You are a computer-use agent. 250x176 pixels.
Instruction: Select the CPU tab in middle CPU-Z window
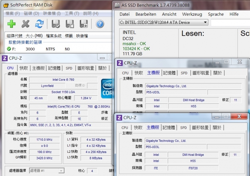pos(125,73)
